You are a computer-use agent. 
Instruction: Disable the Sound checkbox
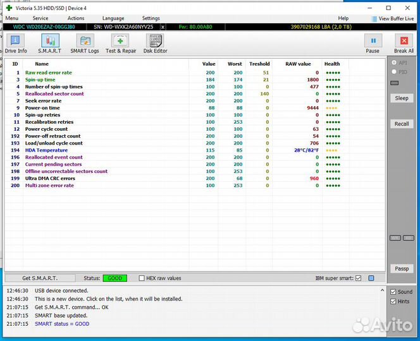(x=393, y=292)
